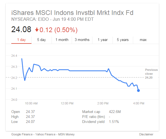
Task: Click the opening peak of chart line
Action: (x=22, y=59)
